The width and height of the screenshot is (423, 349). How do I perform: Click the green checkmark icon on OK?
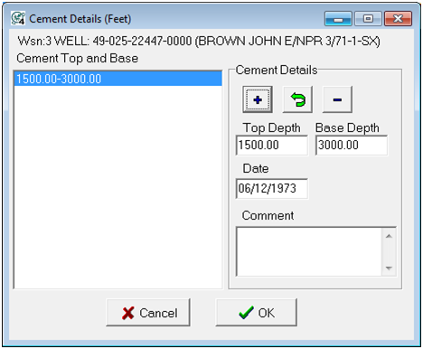tap(246, 313)
